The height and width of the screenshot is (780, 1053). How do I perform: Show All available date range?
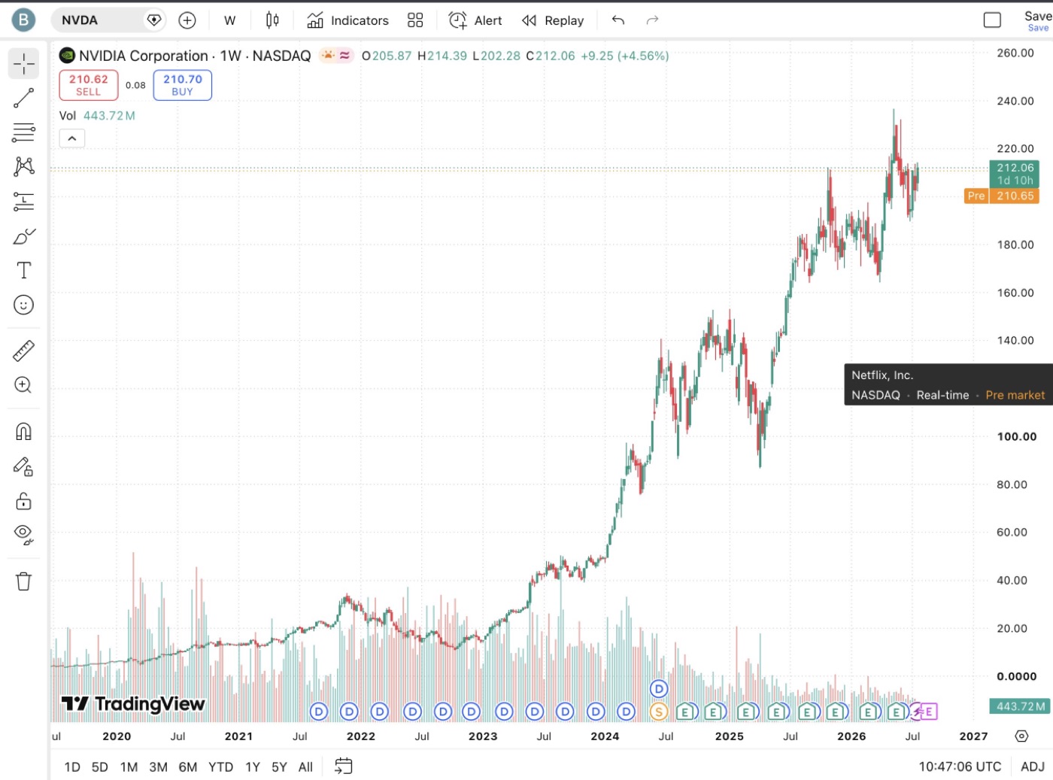click(x=305, y=767)
